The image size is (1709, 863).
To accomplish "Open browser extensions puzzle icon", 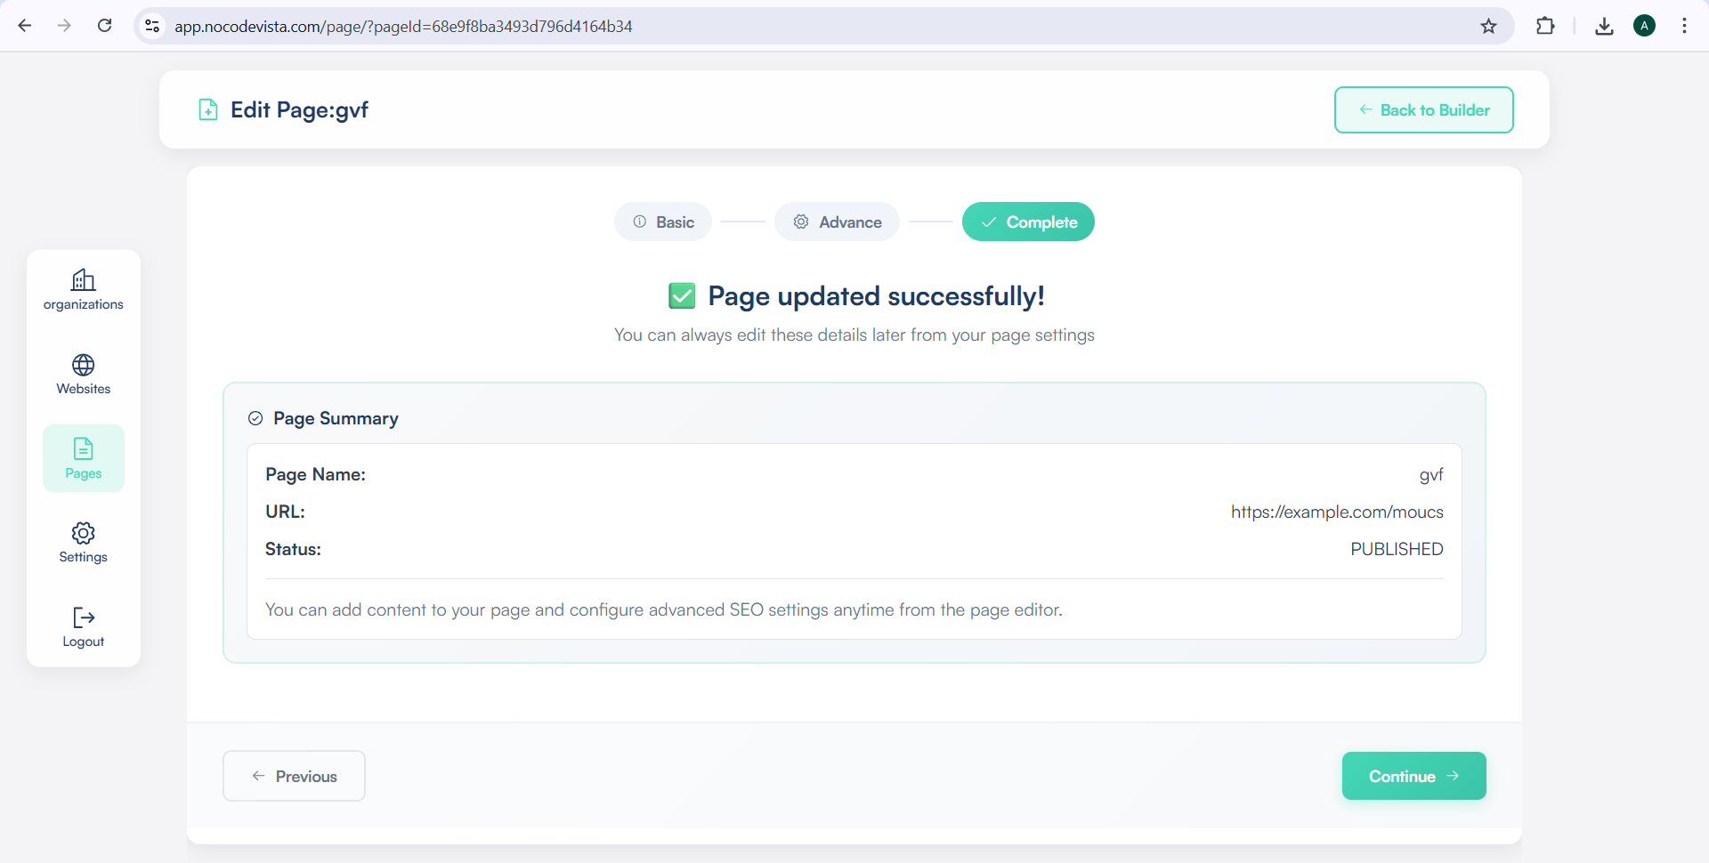I will click(x=1545, y=26).
